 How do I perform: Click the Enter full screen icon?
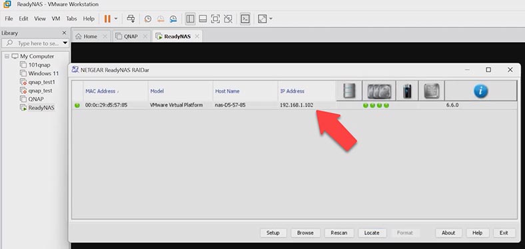coord(215,19)
